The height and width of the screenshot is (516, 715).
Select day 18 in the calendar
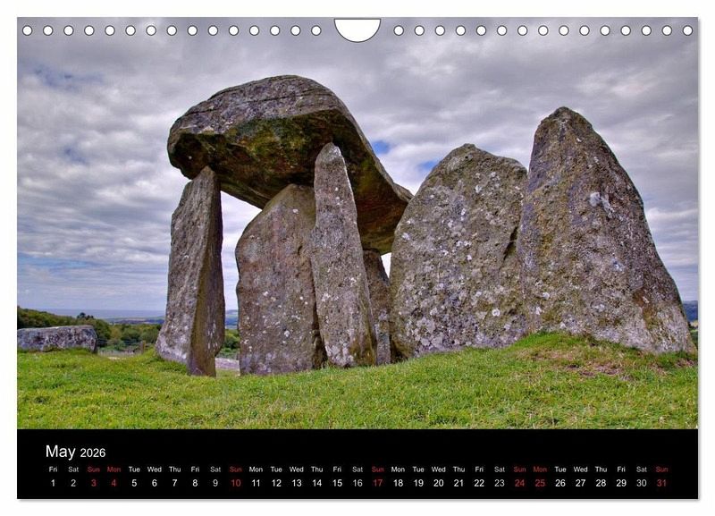(398, 483)
